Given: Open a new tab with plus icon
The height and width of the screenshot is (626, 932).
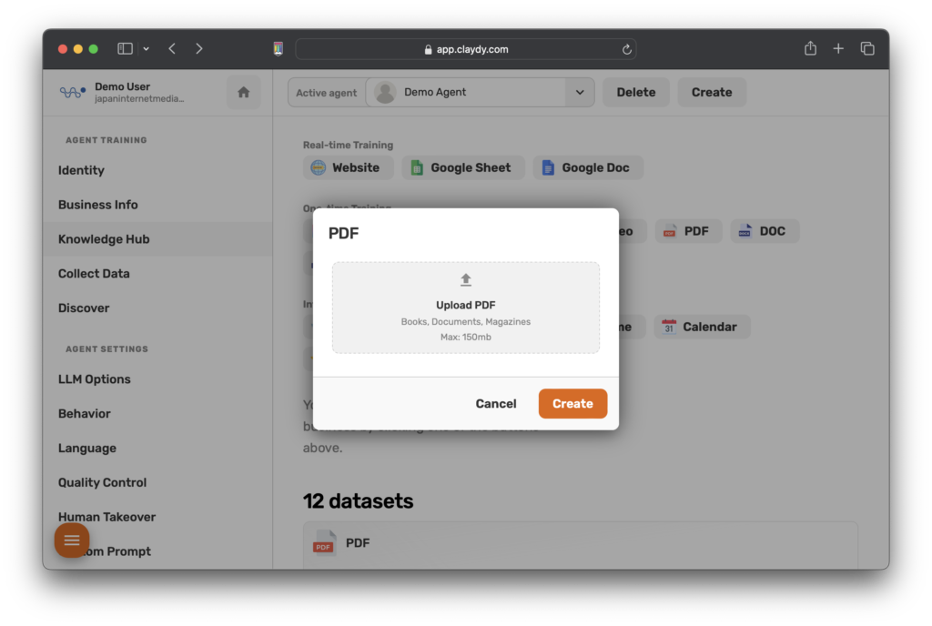Looking at the screenshot, I should coord(838,49).
